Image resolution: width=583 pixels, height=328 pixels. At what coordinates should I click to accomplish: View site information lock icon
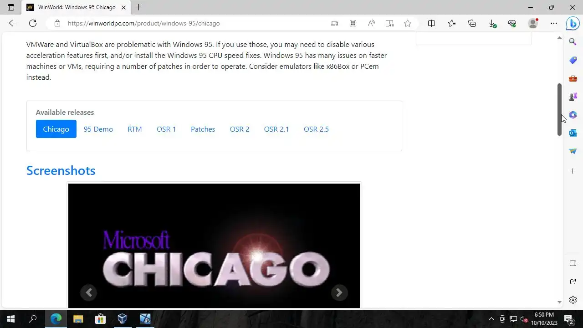(x=57, y=23)
